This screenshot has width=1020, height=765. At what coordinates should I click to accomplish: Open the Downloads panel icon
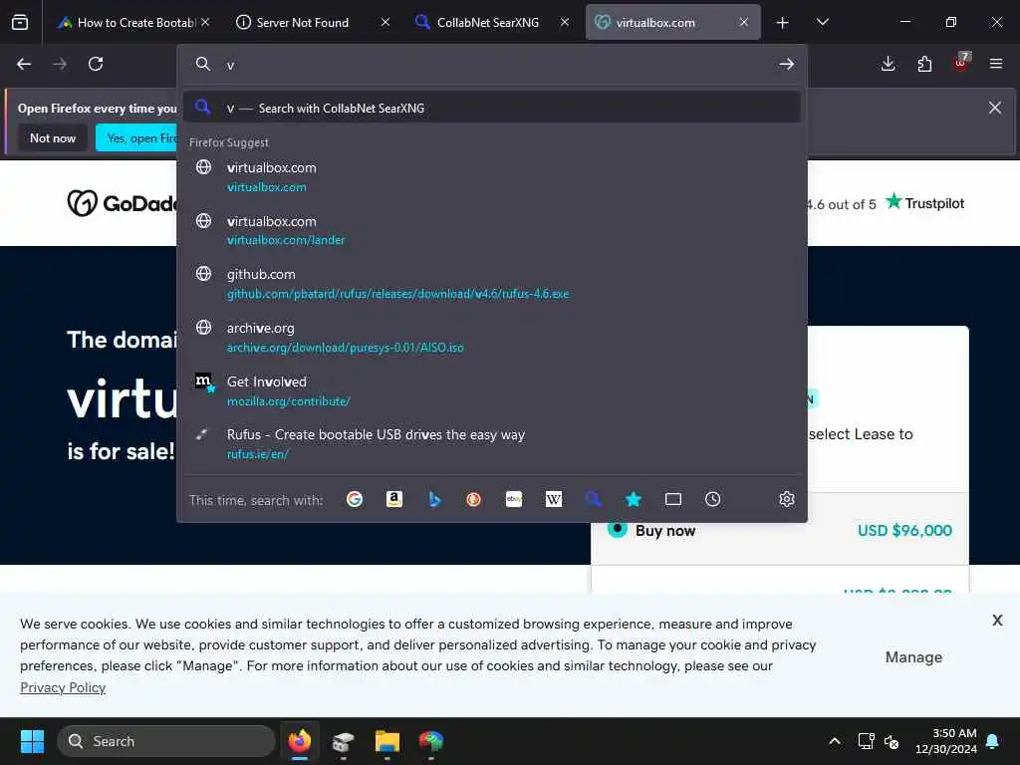click(888, 64)
